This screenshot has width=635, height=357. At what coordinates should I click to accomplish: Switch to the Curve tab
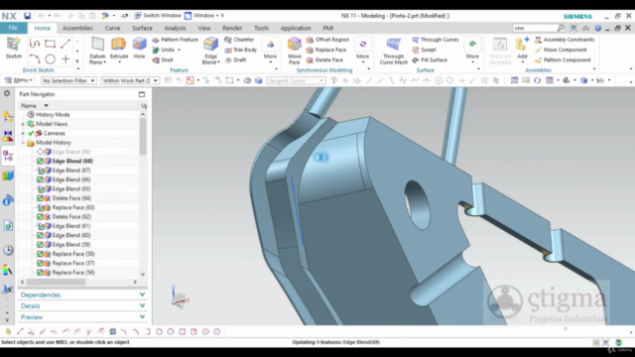(112, 28)
